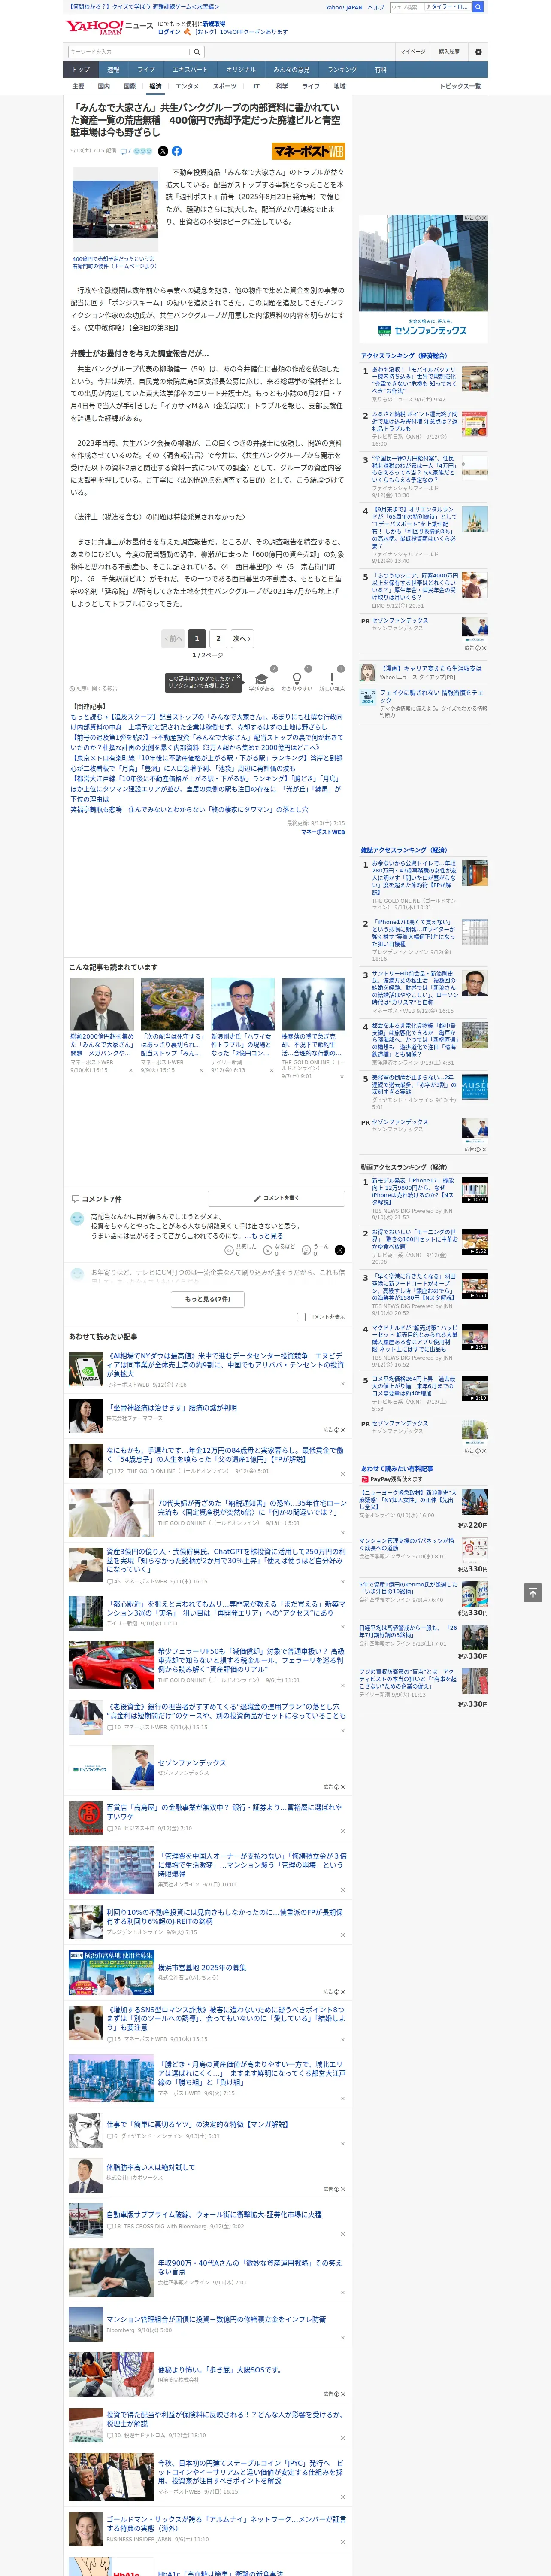Open the ランキング navigation tab
The image size is (551, 2576).
[x=342, y=70]
